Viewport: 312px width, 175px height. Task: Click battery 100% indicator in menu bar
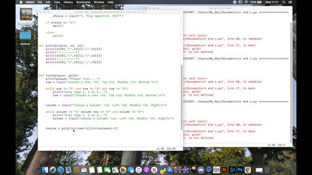pyautogui.click(x=256, y=2)
